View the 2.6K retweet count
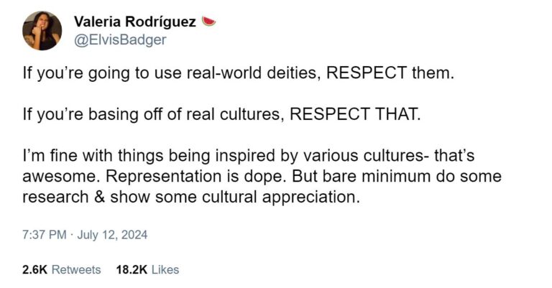 click(x=34, y=270)
